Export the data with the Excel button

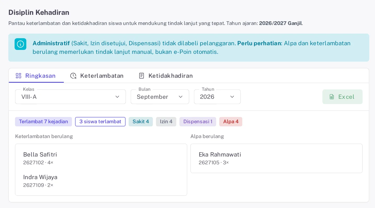(x=342, y=97)
